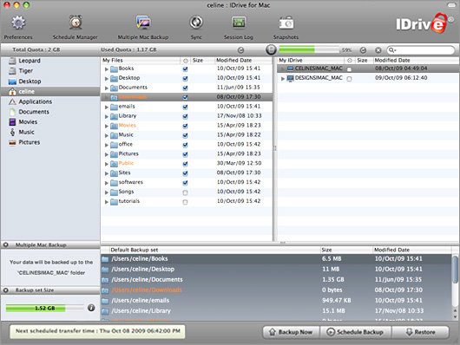Click the Restore button
460x345 pixels.
tap(420, 332)
